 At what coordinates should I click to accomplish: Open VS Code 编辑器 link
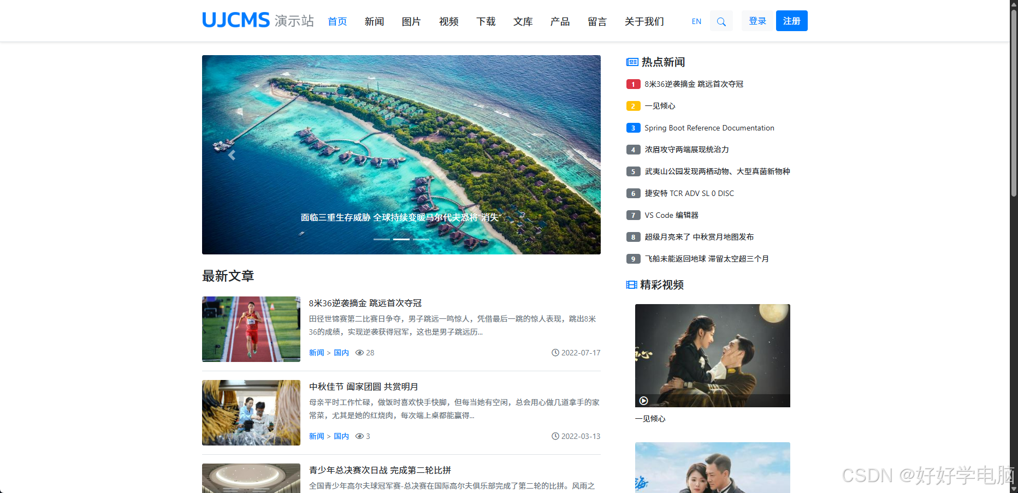(672, 215)
